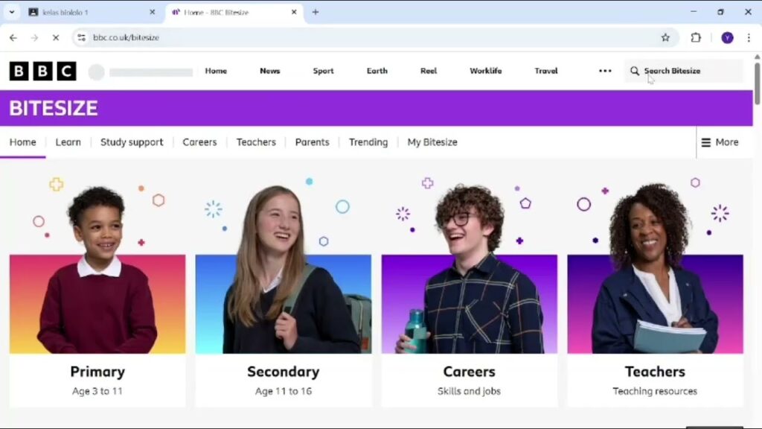Open a new browser tab
The width and height of the screenshot is (762, 429).
pyautogui.click(x=315, y=12)
